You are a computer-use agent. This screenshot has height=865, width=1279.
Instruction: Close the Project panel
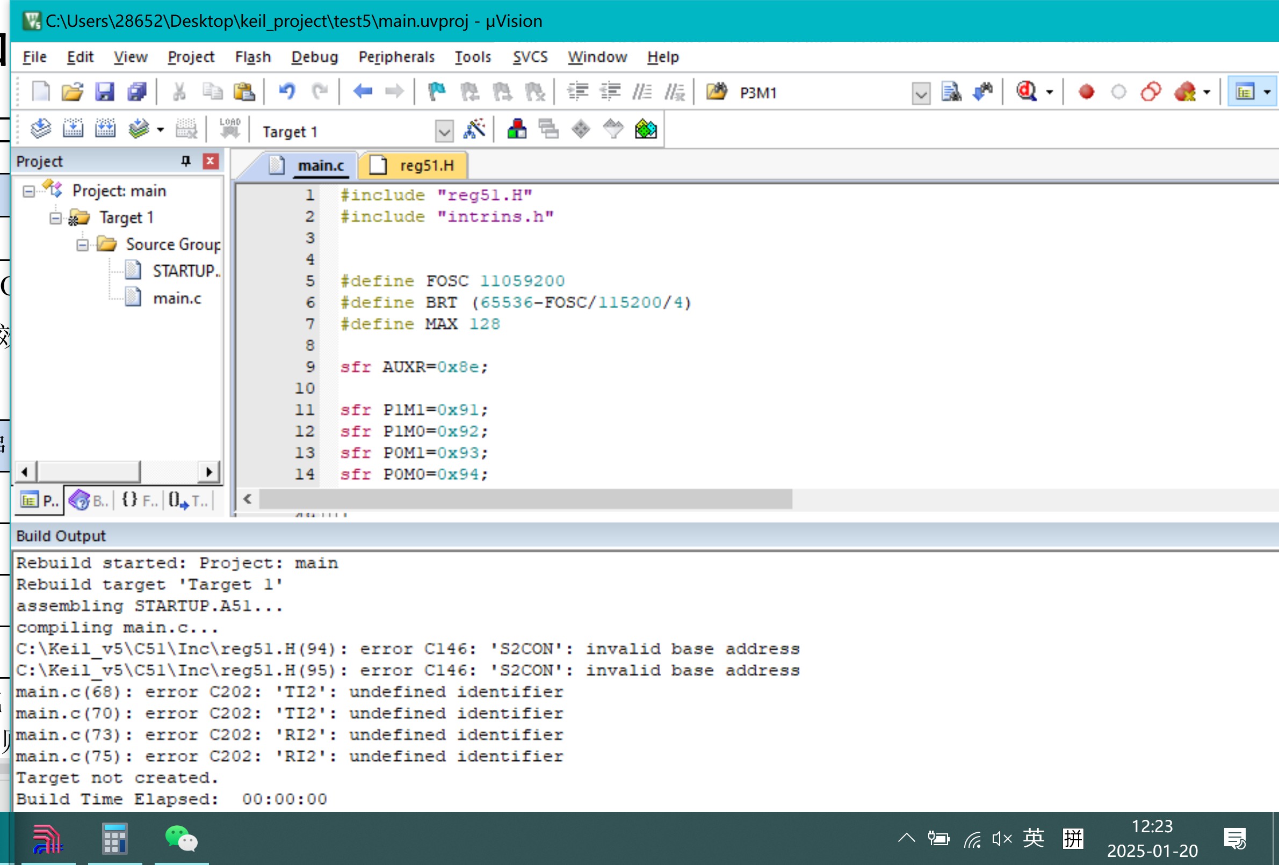point(210,161)
